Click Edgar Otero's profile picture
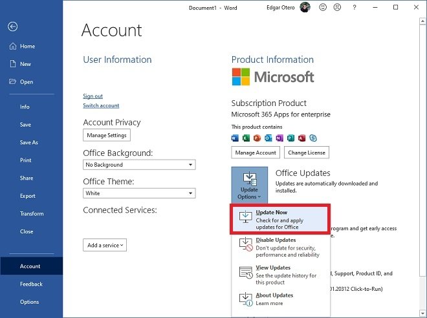The image size is (427, 318). pos(305,7)
